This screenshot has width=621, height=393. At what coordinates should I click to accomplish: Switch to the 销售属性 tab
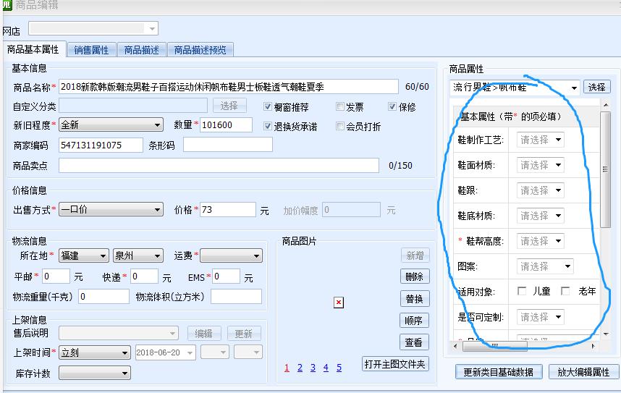91,50
